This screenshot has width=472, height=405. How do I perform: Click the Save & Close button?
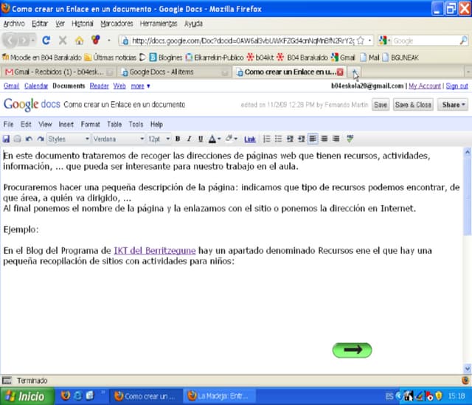tap(413, 105)
